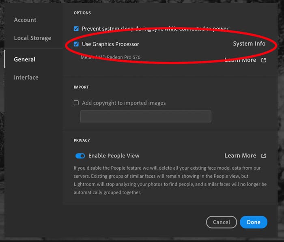The image size is (284, 242).
Task: Click the Add copyright to imported images label
Action: (x=124, y=103)
